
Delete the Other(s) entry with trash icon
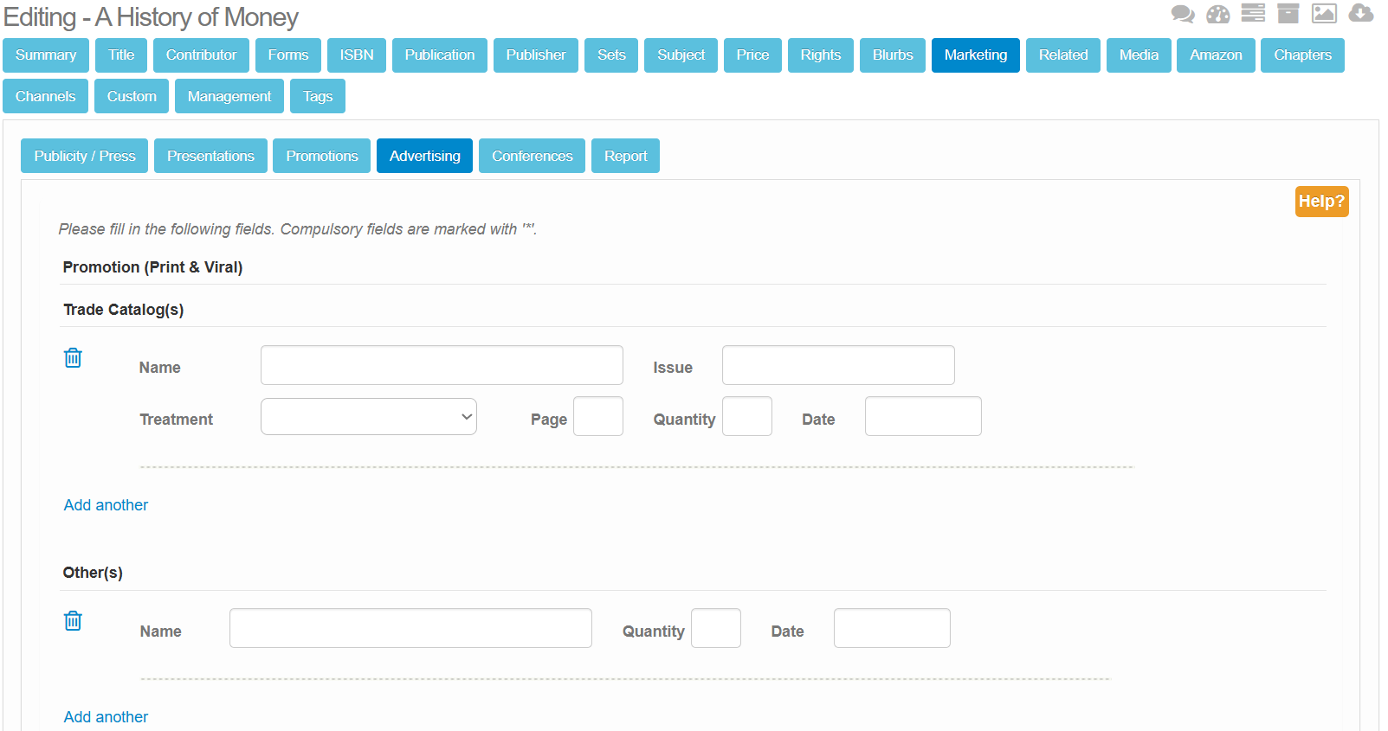point(73,621)
